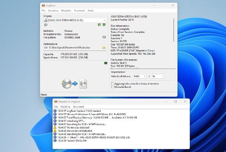Image resolution: width=226 pixels, height=152 pixels.
Task: Click the Registro di ImgBurn title bar icon
Action: (x=56, y=101)
